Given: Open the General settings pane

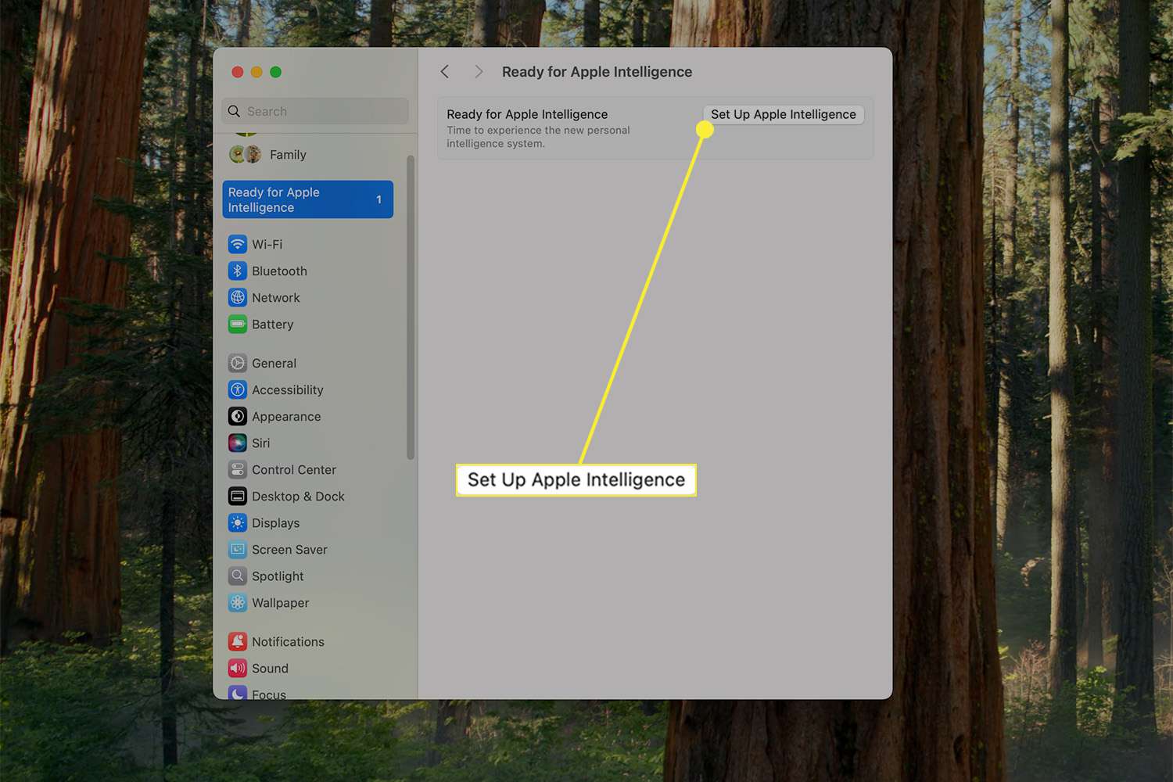Looking at the screenshot, I should pyautogui.click(x=274, y=364).
